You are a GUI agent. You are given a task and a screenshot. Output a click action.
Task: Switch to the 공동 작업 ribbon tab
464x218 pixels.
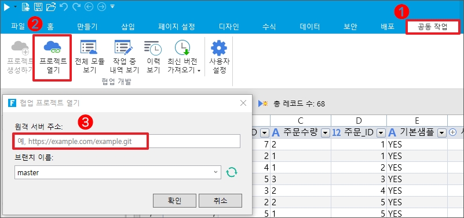pos(433,27)
